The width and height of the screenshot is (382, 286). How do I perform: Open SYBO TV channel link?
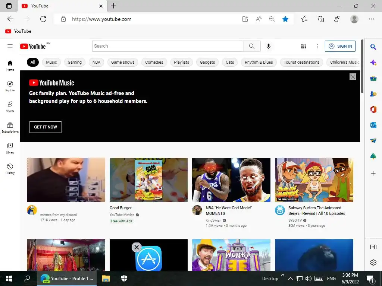point(295,220)
